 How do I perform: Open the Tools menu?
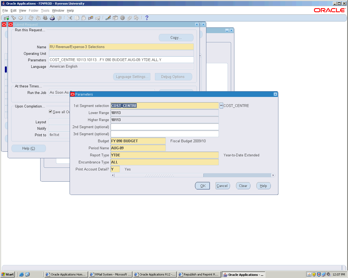coord(45,11)
